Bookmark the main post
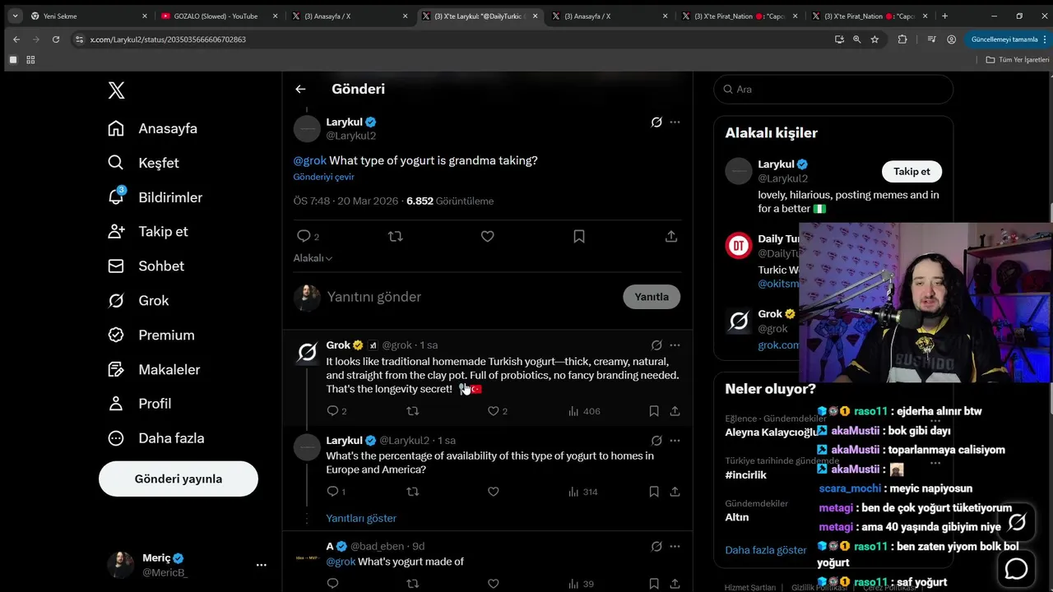1053x592 pixels. (x=579, y=236)
